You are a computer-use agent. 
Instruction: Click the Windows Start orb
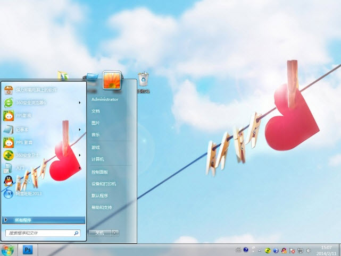click(7, 250)
